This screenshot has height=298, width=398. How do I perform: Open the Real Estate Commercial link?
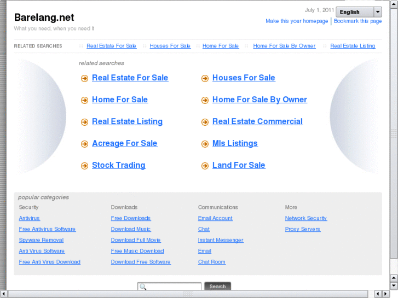[257, 121]
